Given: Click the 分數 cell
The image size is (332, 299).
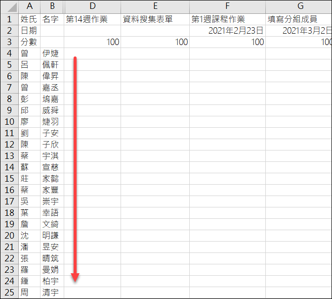Looking at the screenshot, I should tap(30, 42).
